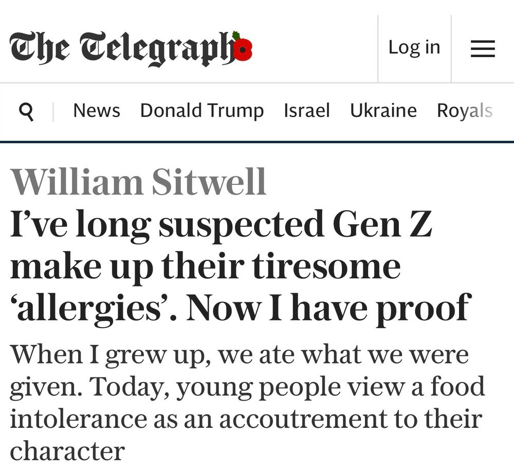Viewport: 514px width, 469px height.
Task: Click the divider between search and News
Action: click(54, 110)
